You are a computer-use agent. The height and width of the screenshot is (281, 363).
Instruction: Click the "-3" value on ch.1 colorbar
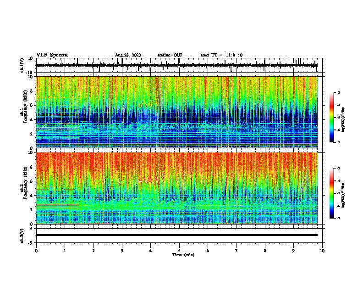pos(338,92)
